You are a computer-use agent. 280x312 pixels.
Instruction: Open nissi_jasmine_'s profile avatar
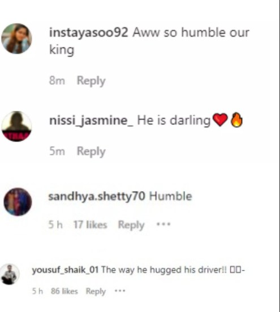pos(16,127)
